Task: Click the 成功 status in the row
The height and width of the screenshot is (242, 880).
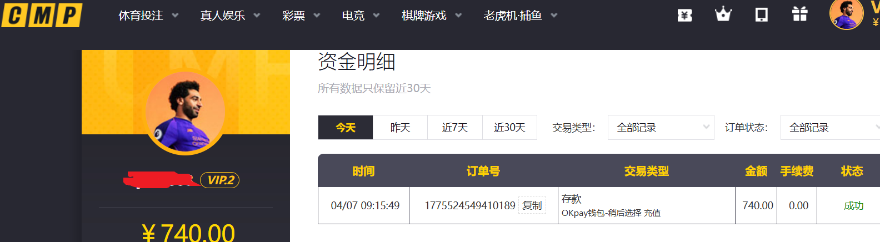Action: (x=853, y=205)
